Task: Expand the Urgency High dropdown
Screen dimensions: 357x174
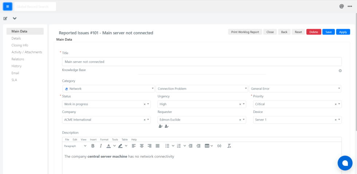Action: (x=244, y=104)
